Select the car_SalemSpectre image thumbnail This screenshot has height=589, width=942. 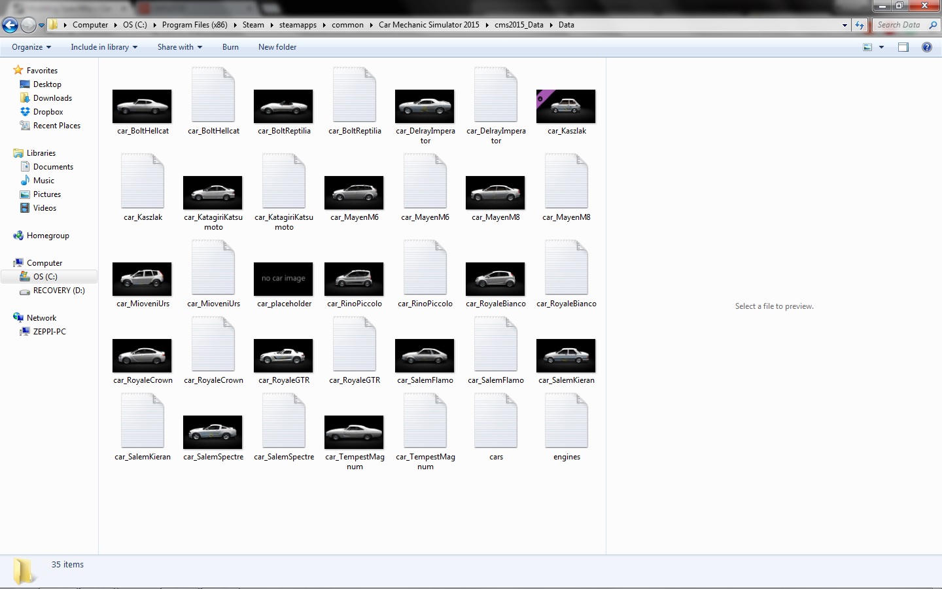tap(213, 432)
